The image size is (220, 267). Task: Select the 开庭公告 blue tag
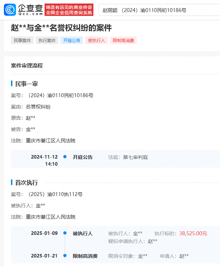point(72,40)
